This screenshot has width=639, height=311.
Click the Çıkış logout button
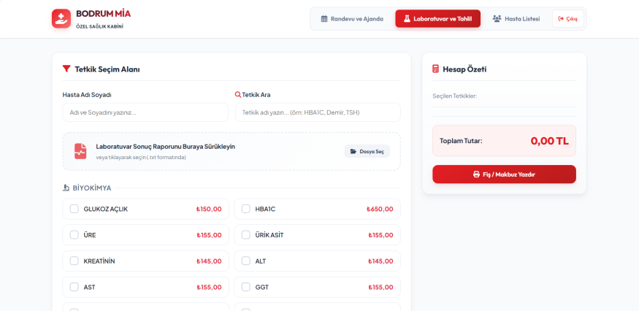(568, 19)
